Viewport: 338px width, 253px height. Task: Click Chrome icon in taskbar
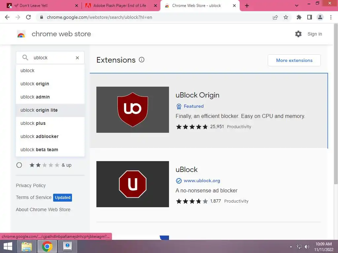coord(47,246)
